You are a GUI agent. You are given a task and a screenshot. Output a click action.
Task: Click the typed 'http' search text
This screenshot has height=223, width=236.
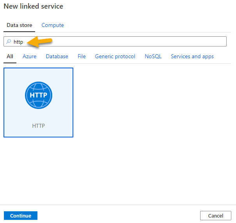click(x=18, y=41)
